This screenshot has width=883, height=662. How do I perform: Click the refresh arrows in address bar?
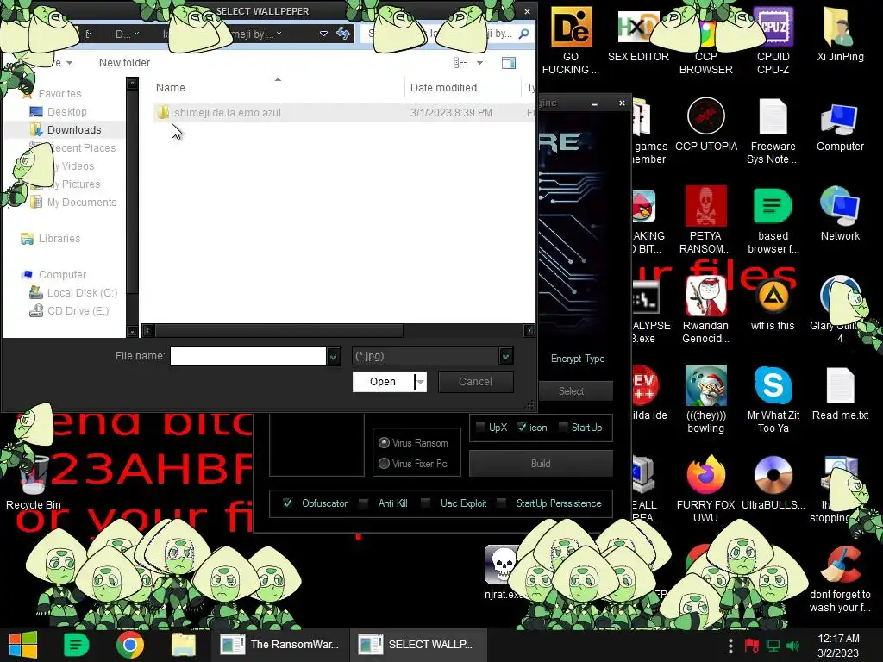(x=343, y=34)
